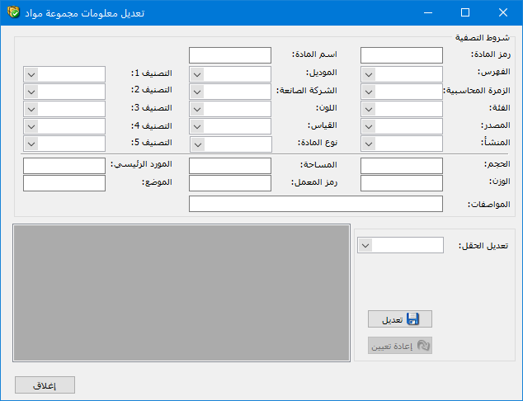The image size is (523, 401).
Task: Open the الزمرة المحاسبية dropdown
Action: coord(369,92)
